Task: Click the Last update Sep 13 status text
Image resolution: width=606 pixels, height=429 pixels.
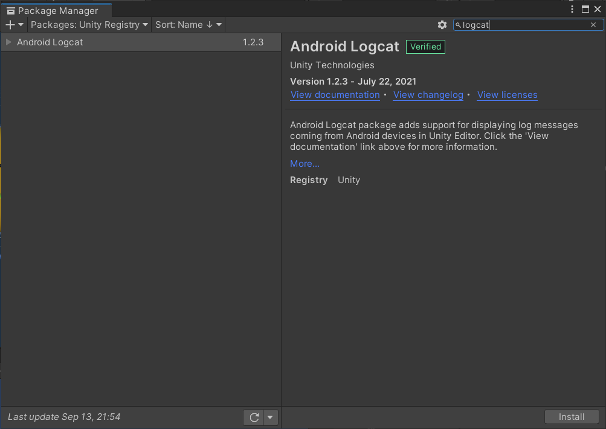Action: tap(64, 417)
